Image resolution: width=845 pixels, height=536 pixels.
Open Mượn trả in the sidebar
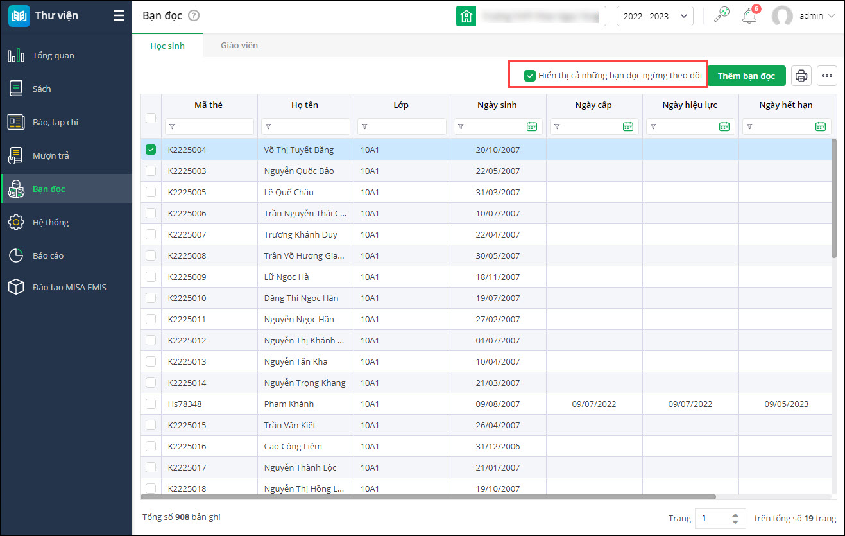51,155
